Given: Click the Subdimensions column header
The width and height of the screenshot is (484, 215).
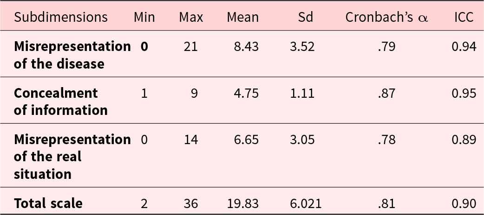Looking at the screenshot, I should click(61, 18).
